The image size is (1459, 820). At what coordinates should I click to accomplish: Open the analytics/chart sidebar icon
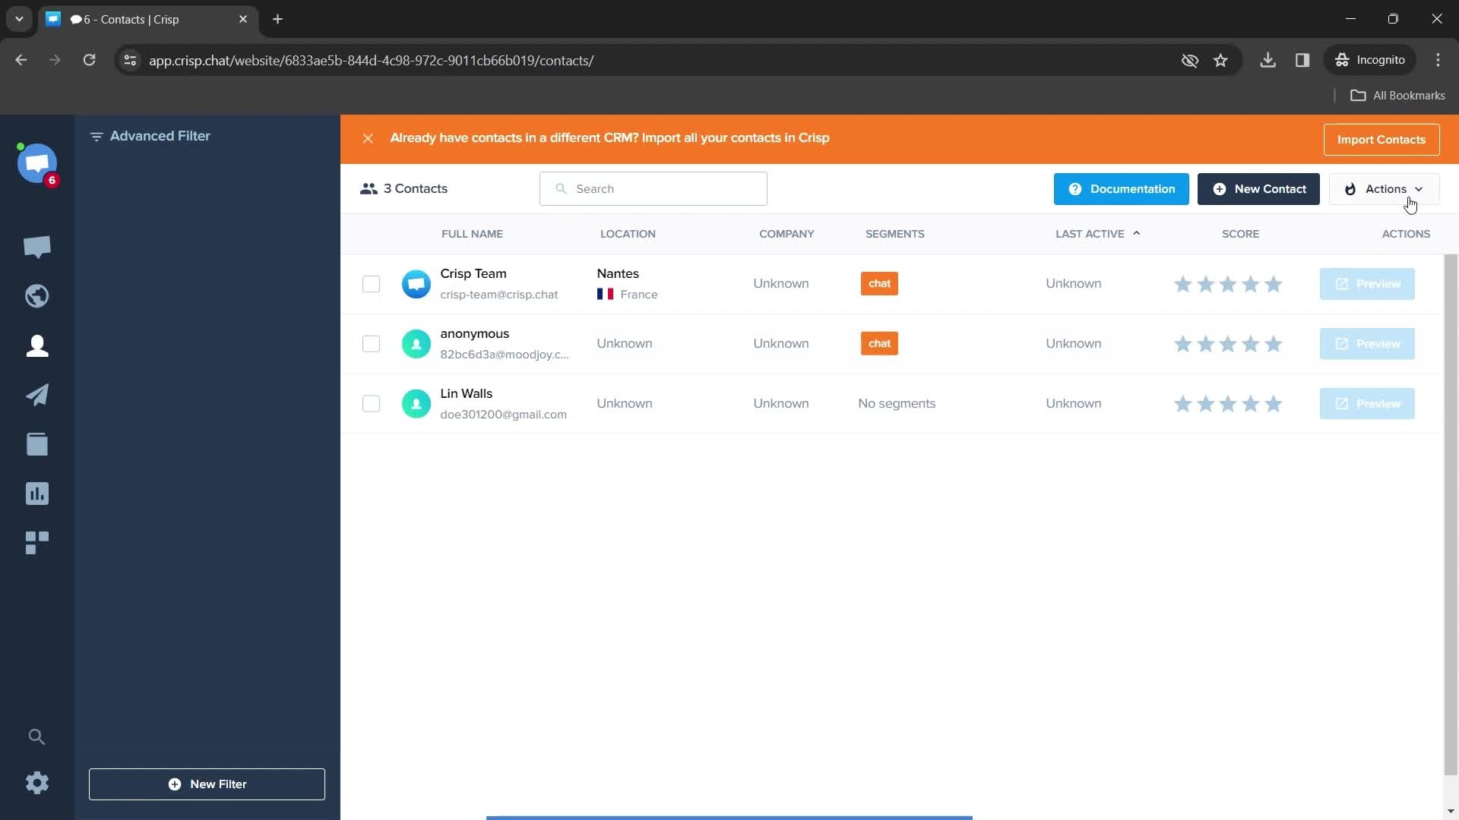(x=37, y=494)
